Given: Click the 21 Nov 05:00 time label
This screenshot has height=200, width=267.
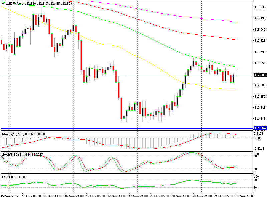Looking at the screenshot, I should pos(224,196).
